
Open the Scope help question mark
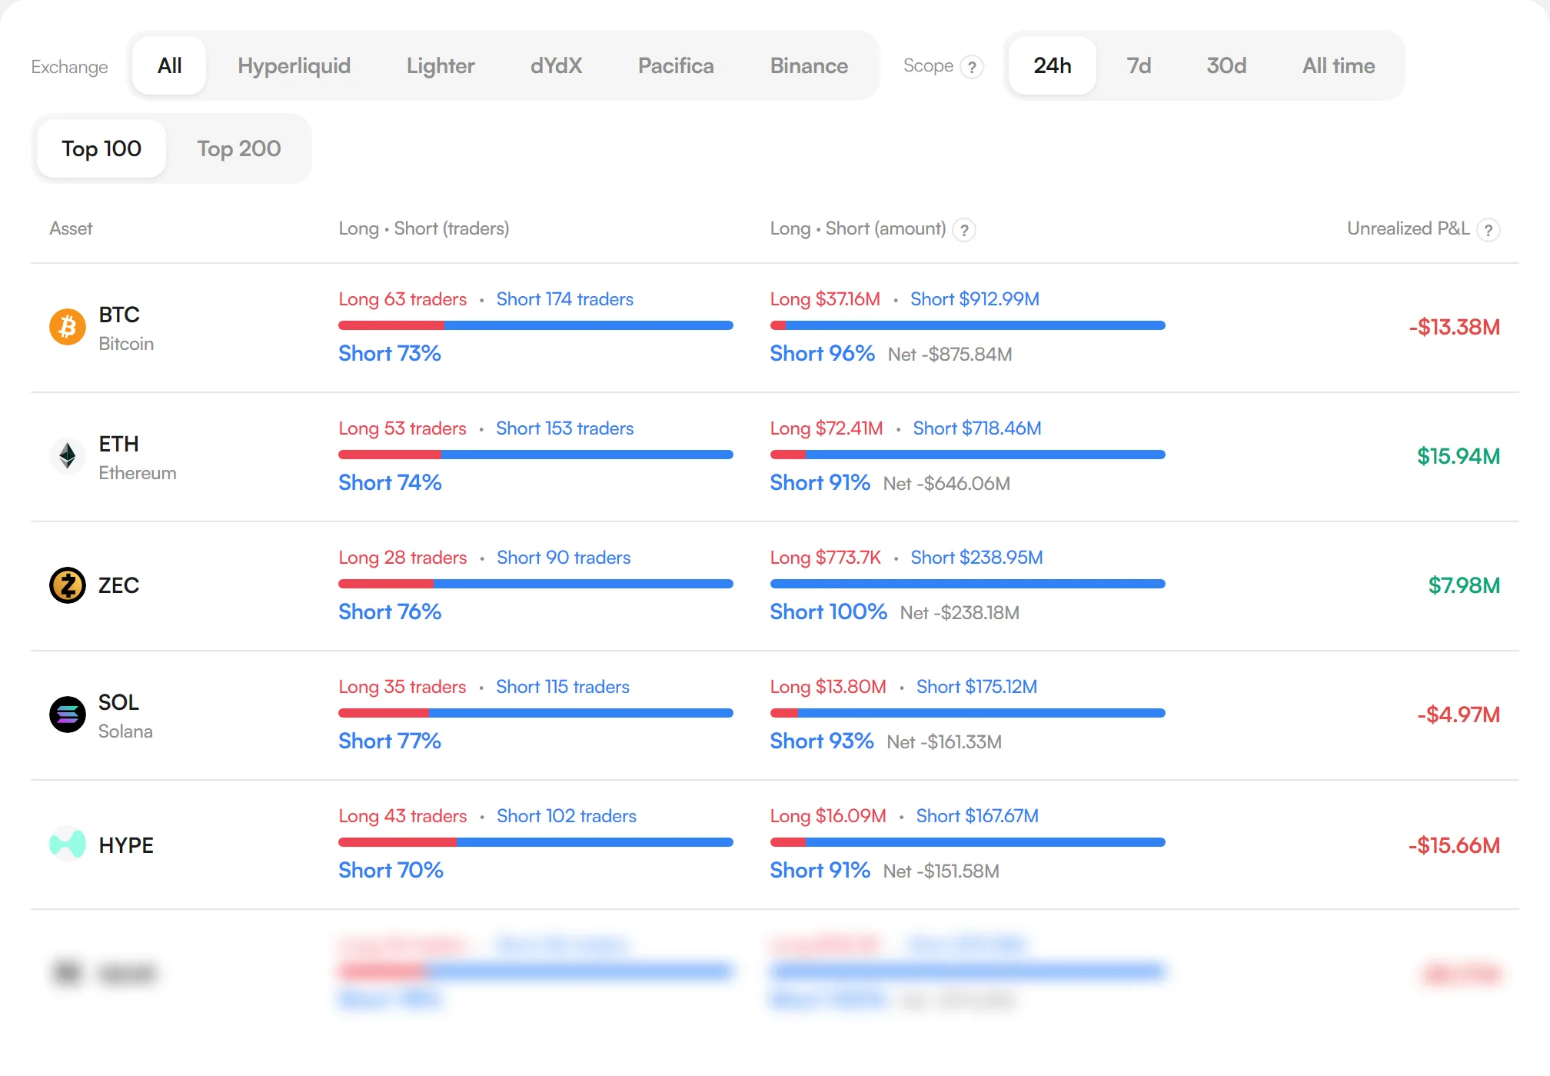point(973,67)
